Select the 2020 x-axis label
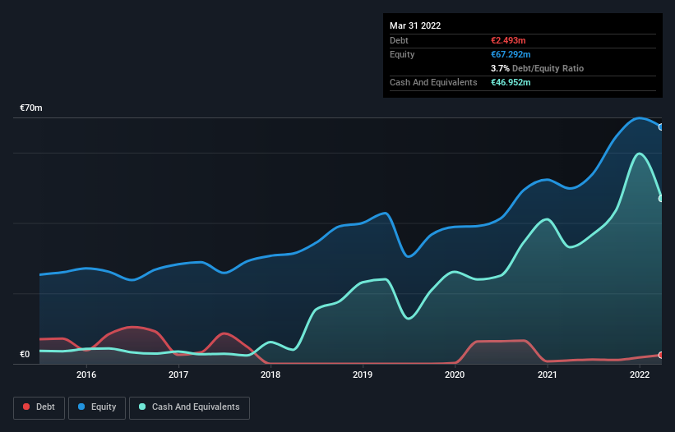675x432 pixels. pos(455,375)
